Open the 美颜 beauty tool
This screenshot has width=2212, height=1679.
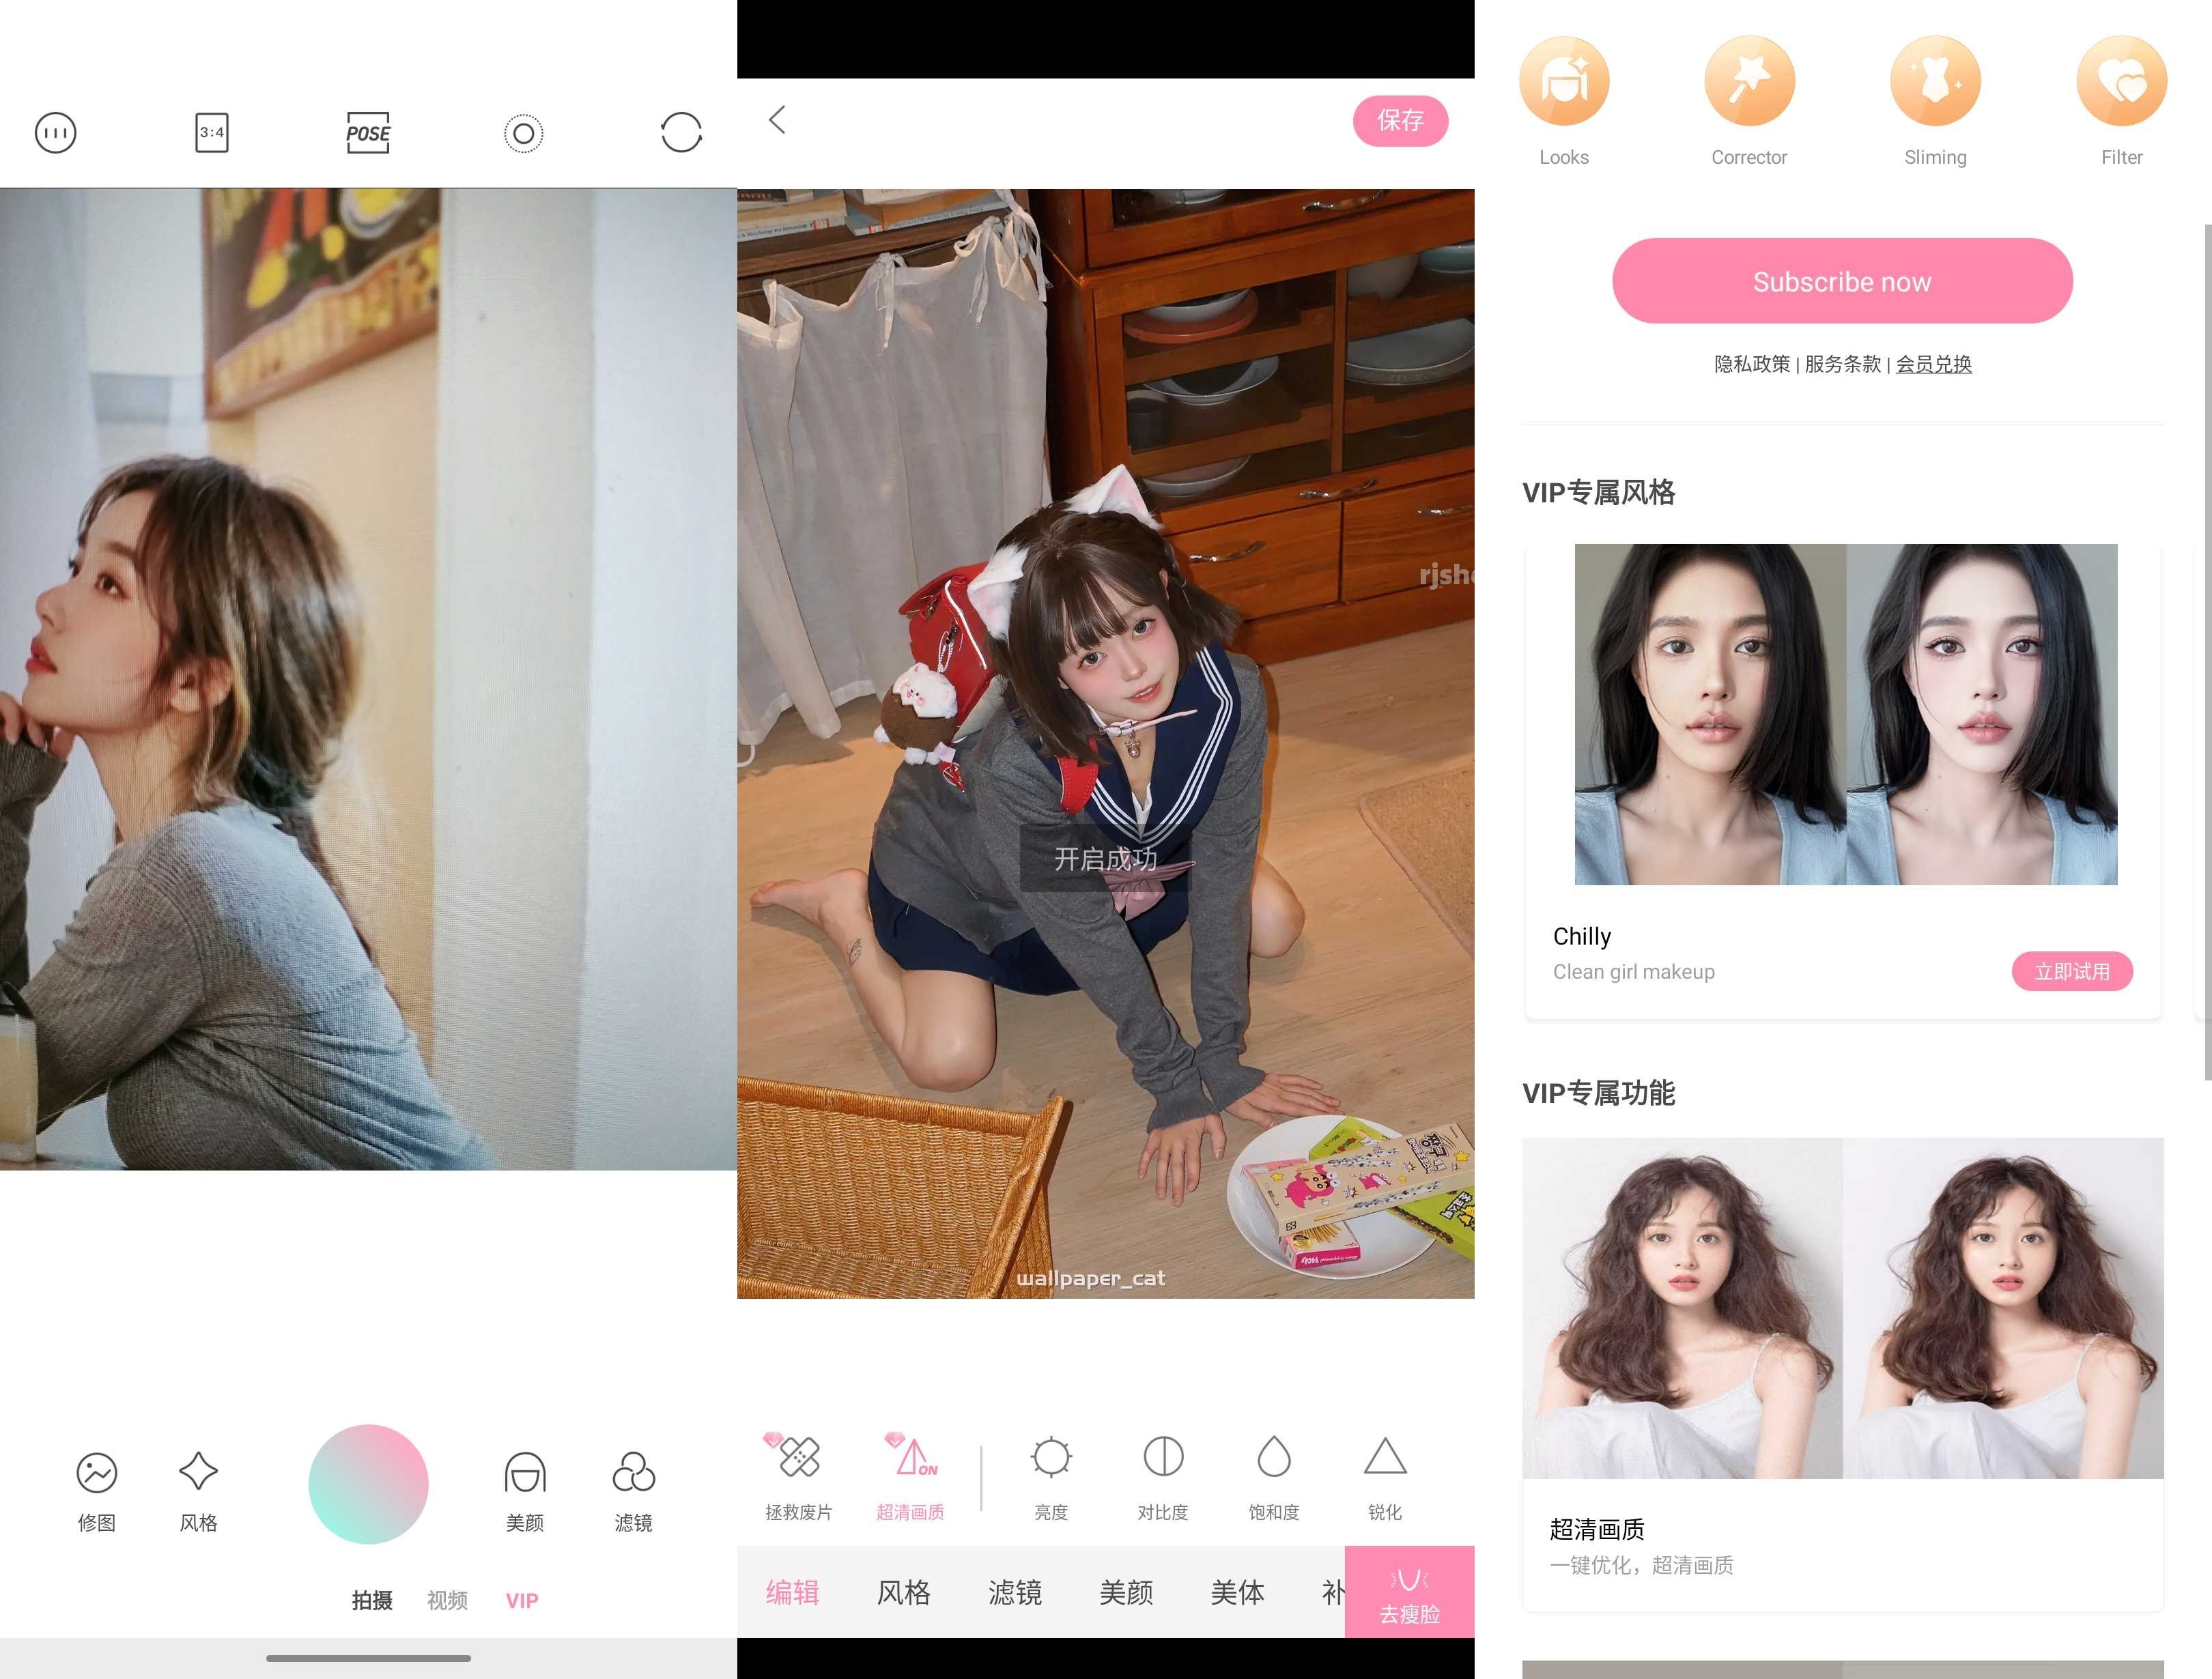pyautogui.click(x=524, y=1493)
